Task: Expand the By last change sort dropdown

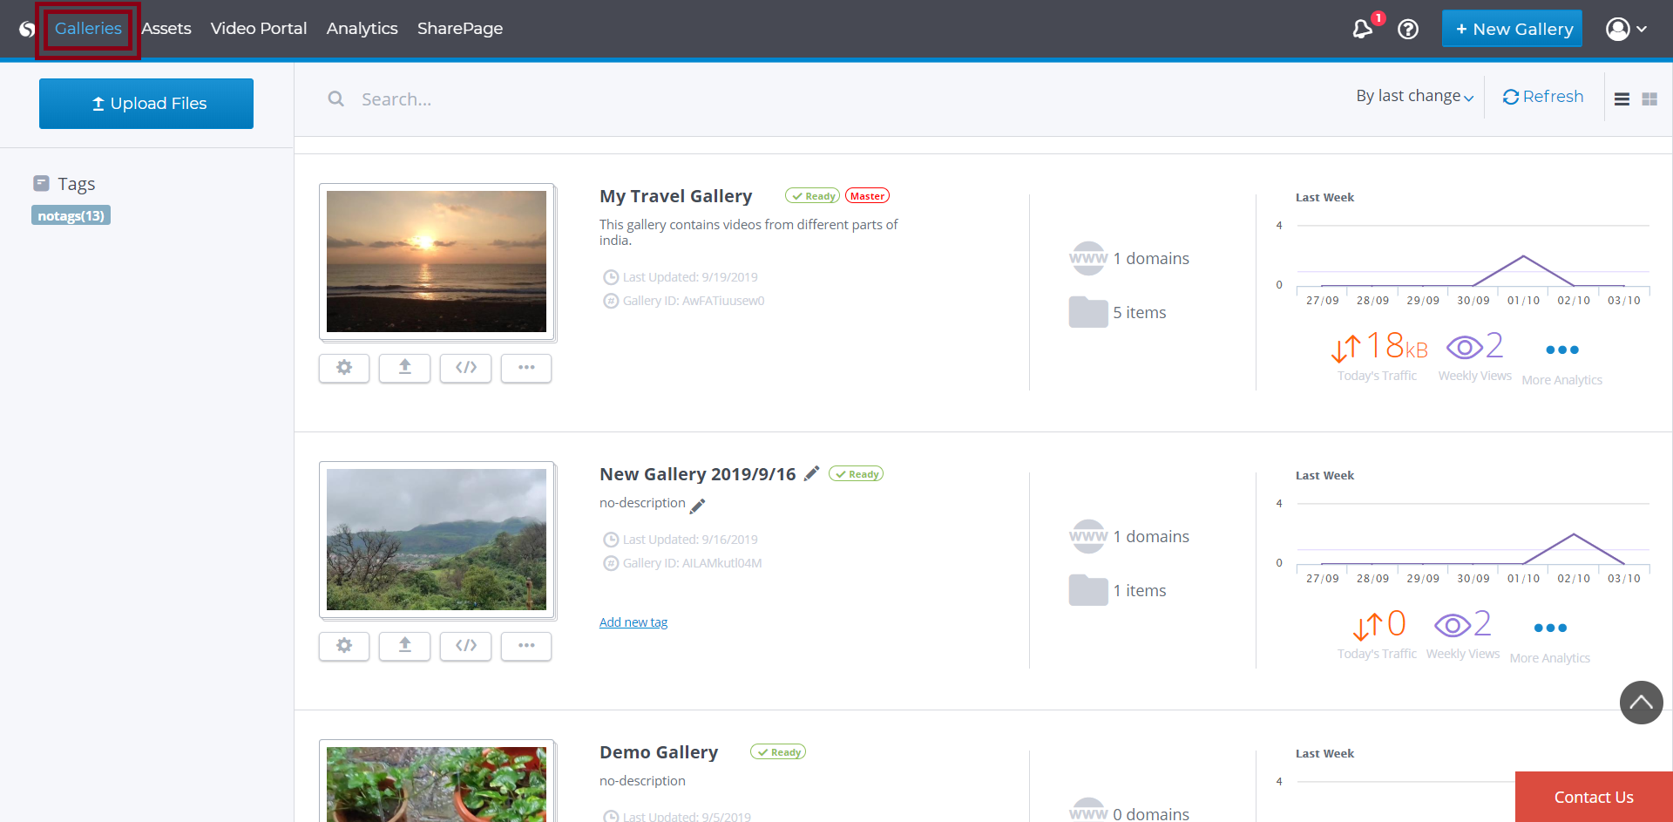Action: pos(1414,96)
